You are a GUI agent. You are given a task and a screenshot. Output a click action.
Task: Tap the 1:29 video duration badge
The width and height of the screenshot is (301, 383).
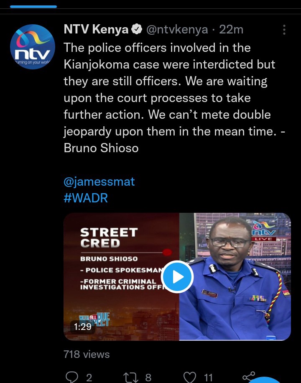pyautogui.click(x=83, y=327)
